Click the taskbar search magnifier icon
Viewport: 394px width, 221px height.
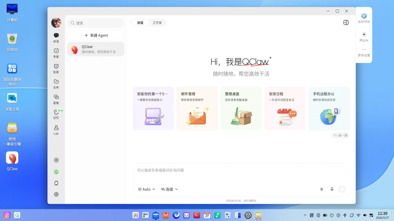click(17, 215)
